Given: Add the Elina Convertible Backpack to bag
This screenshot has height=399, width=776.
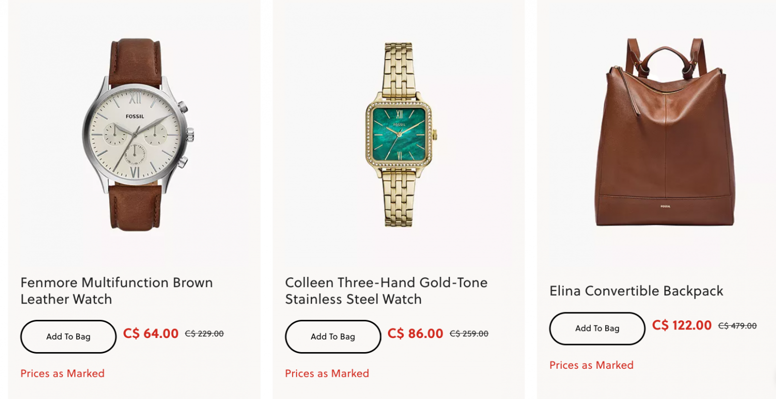Looking at the screenshot, I should (597, 328).
